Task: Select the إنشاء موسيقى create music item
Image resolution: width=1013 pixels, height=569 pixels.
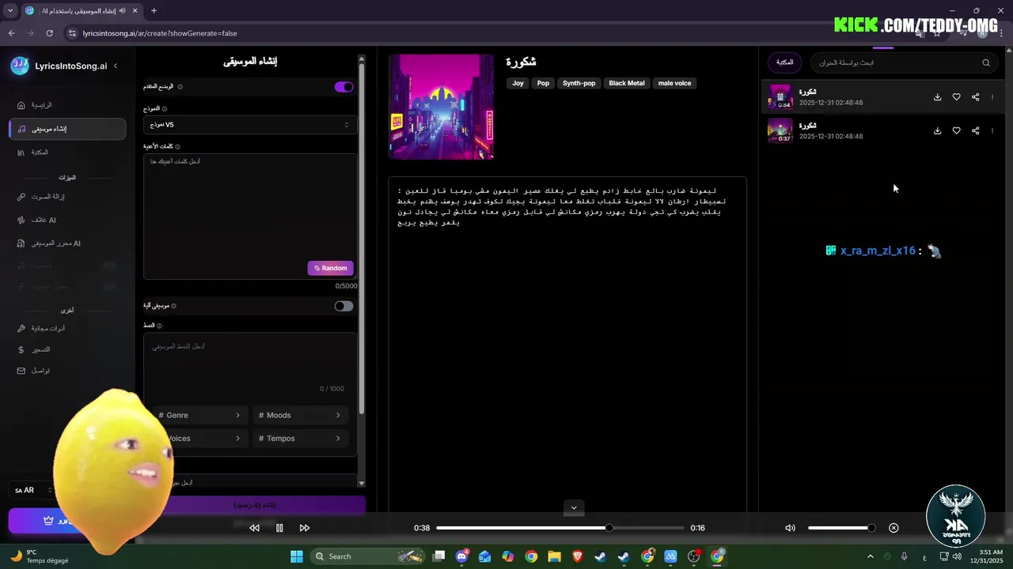Action: point(67,129)
